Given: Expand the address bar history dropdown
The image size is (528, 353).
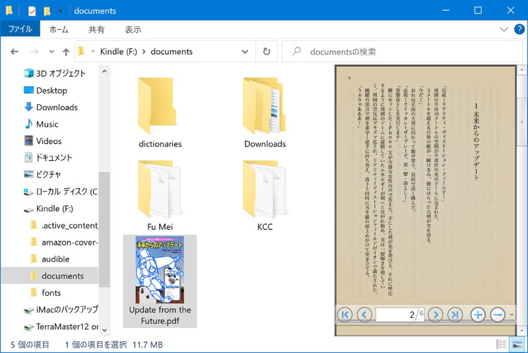Looking at the screenshot, I should 245,51.
